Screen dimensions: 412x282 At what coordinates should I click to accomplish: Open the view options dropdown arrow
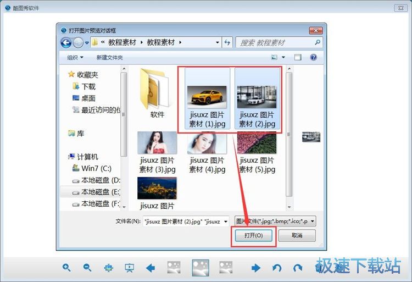click(283, 57)
